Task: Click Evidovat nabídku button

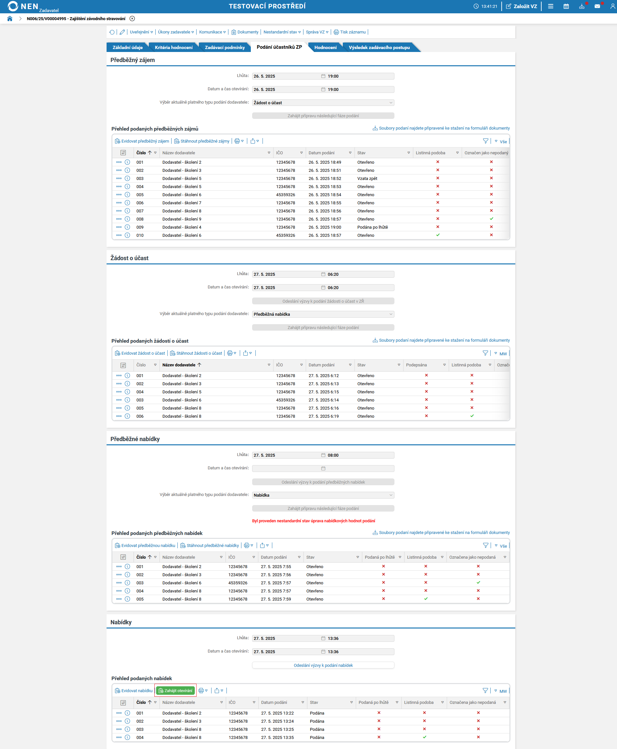Action: pyautogui.click(x=134, y=691)
